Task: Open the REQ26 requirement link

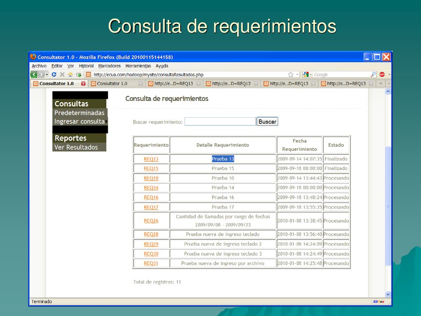Action: (x=151, y=221)
